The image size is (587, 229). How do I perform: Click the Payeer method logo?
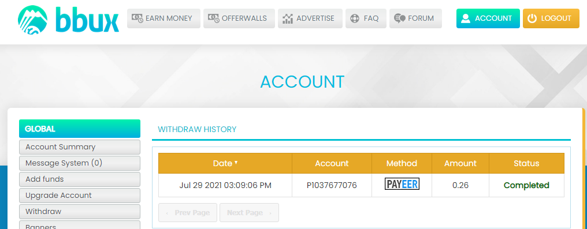(402, 184)
